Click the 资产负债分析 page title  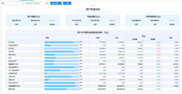coord(93,9)
